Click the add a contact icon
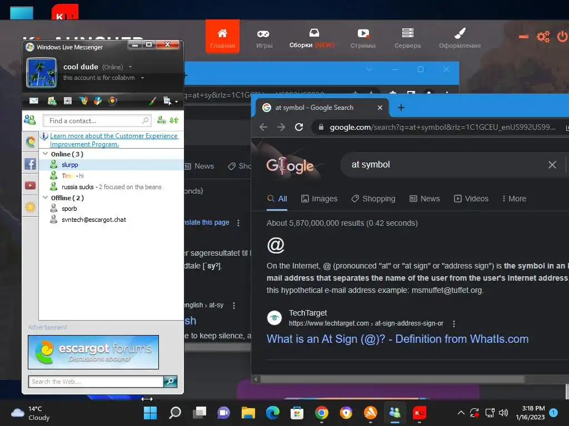Screen dimensions: 569x426 tap(162, 120)
